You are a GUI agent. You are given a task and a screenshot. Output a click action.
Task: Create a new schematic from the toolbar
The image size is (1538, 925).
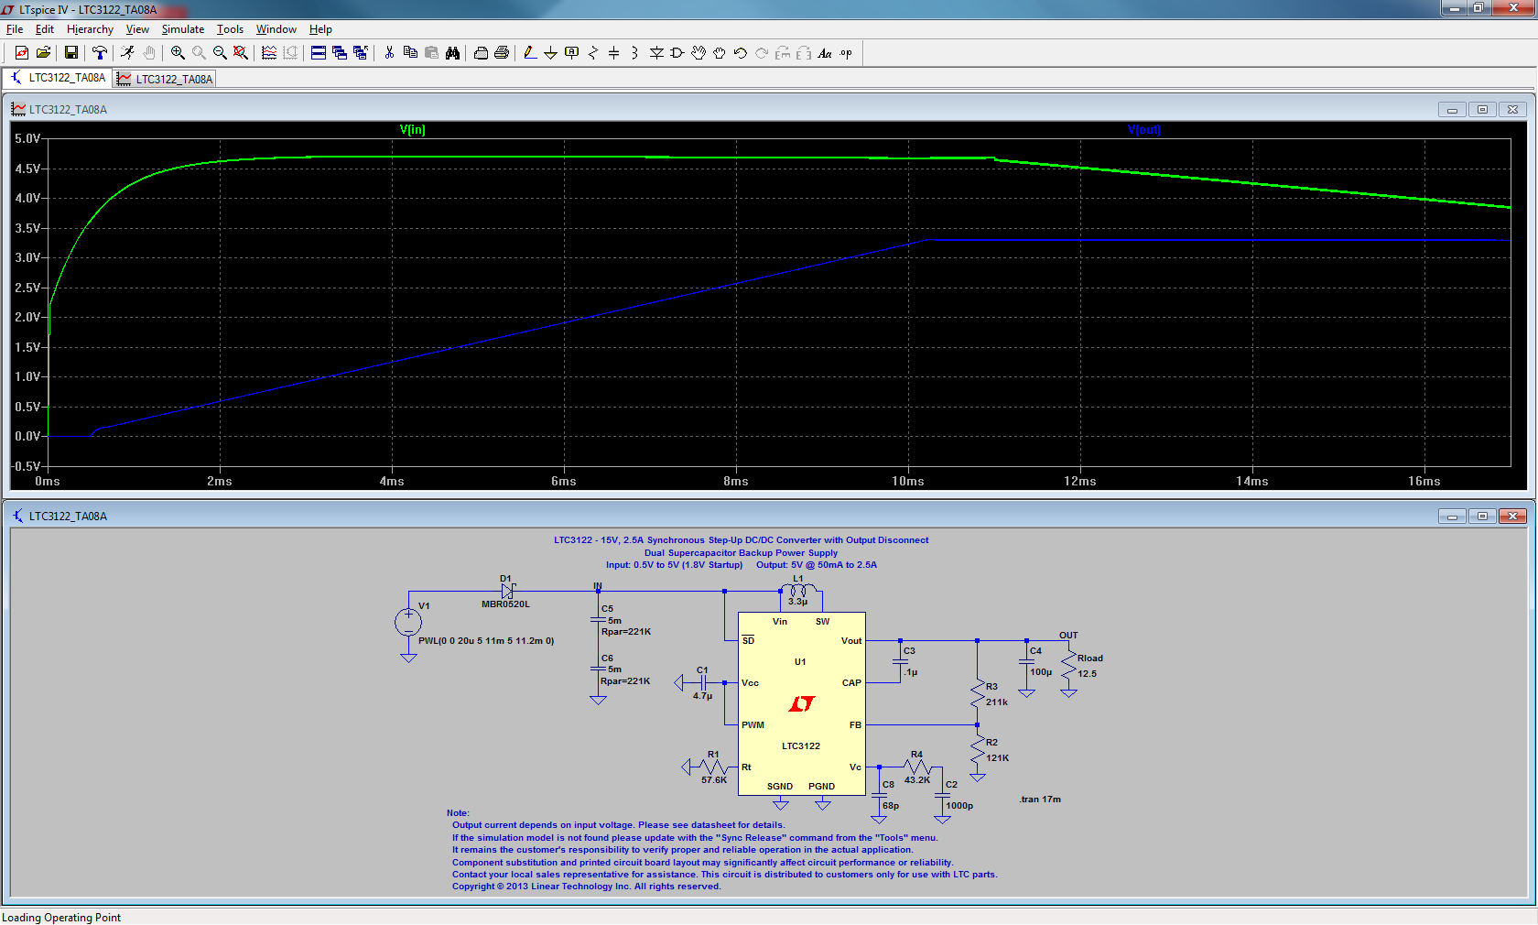[22, 53]
